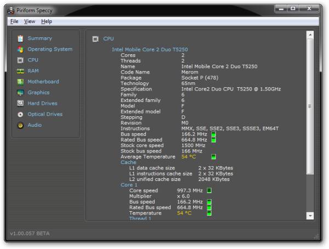Click the Summary clipboard icon in the sidebar
Screen dimensions: 329x249
point(20,38)
